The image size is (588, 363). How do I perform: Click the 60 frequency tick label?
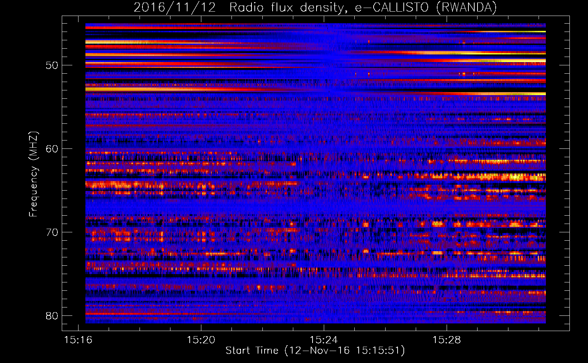(x=52, y=149)
